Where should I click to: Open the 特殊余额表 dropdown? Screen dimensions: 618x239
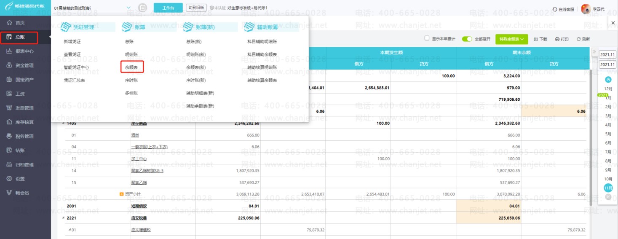[x=511, y=39]
